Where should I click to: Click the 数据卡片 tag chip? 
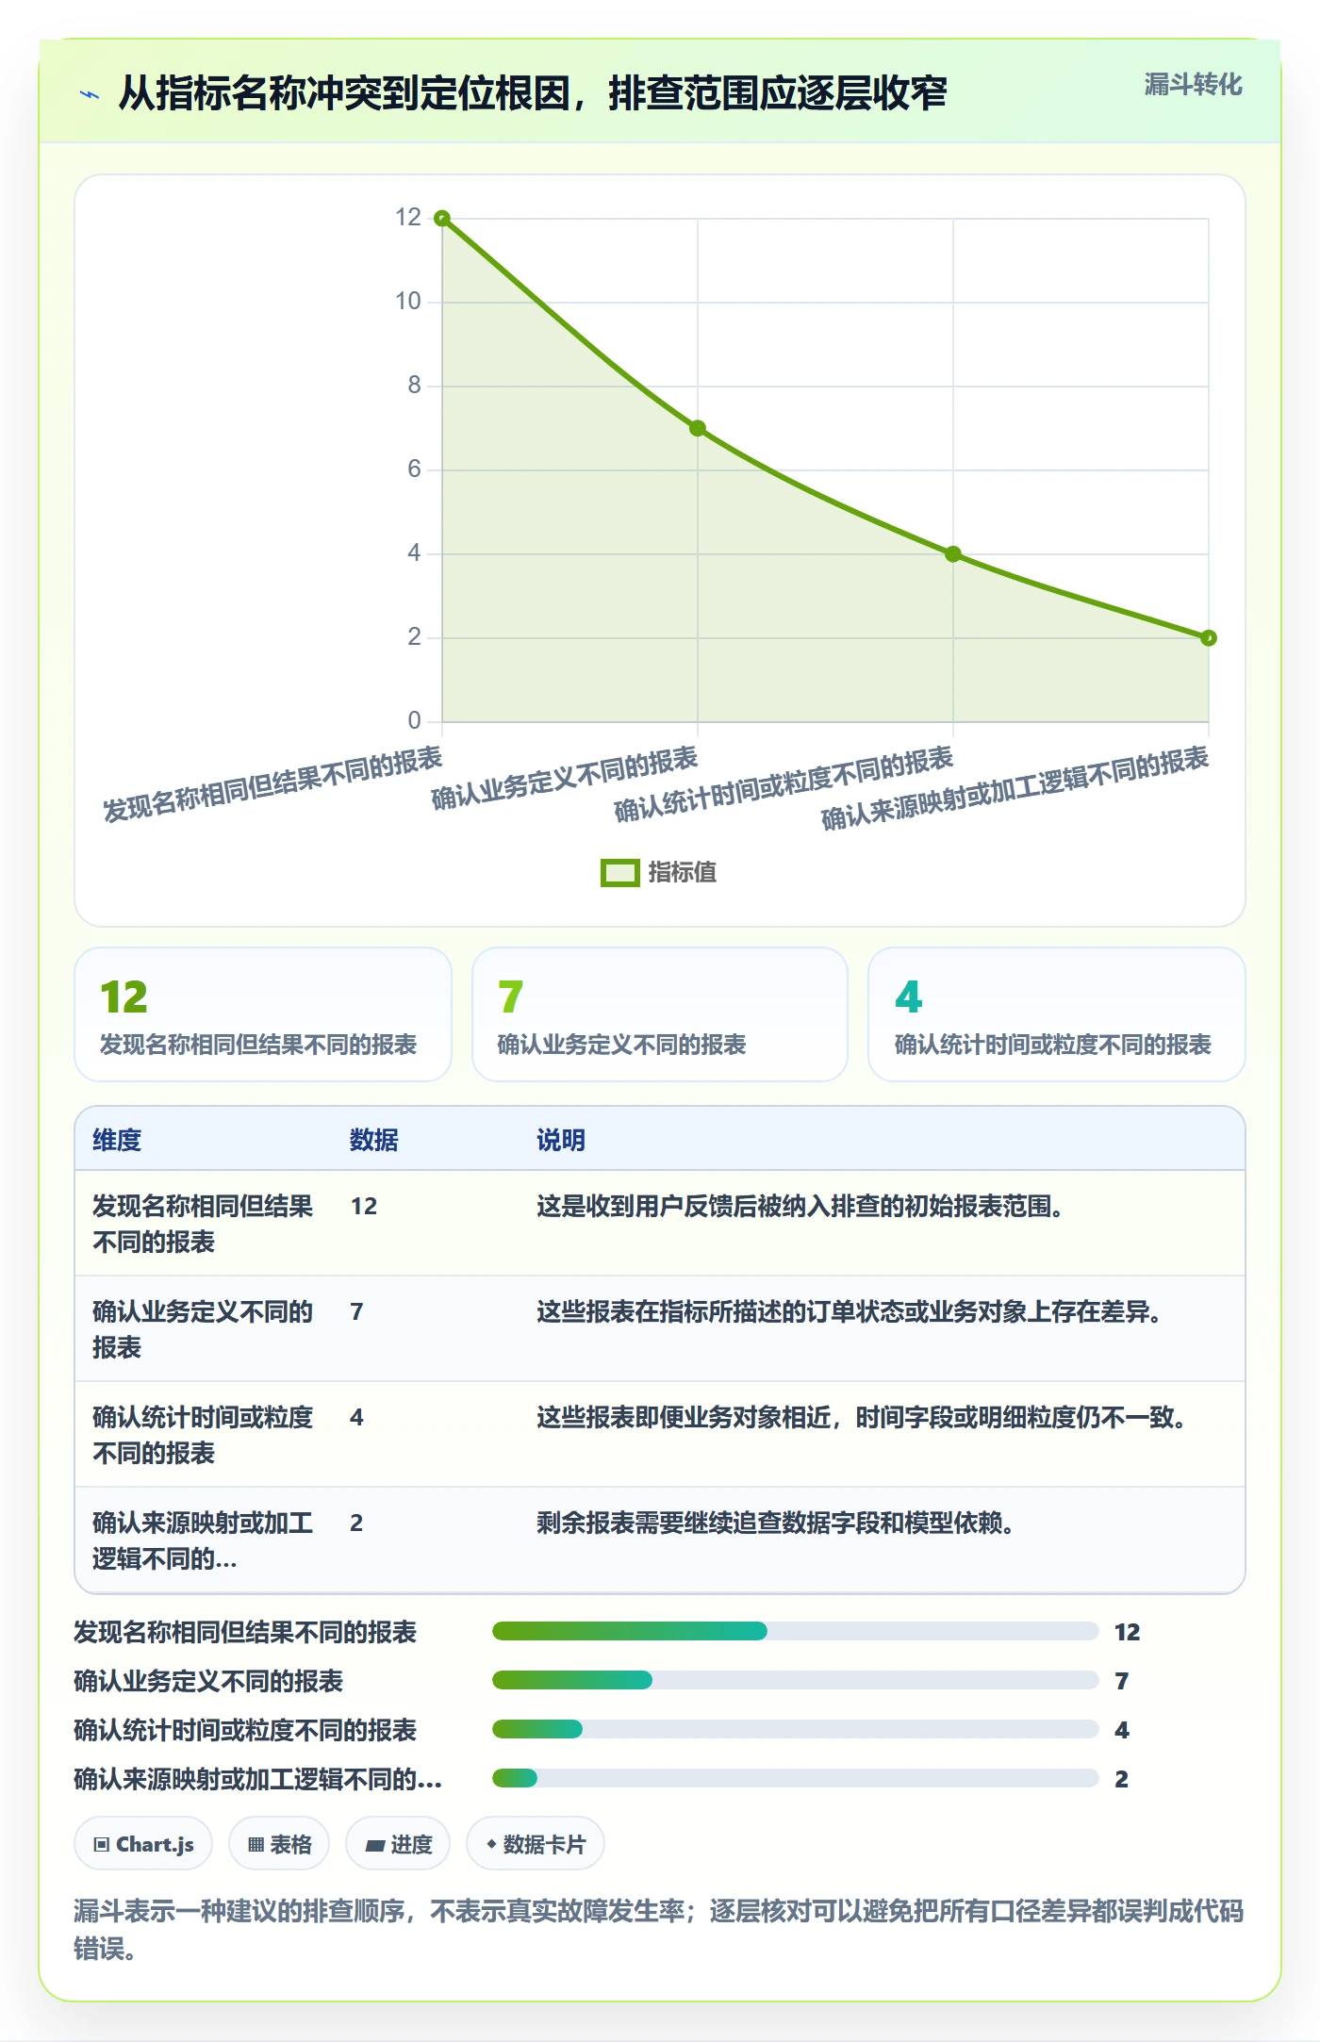pos(536,1843)
